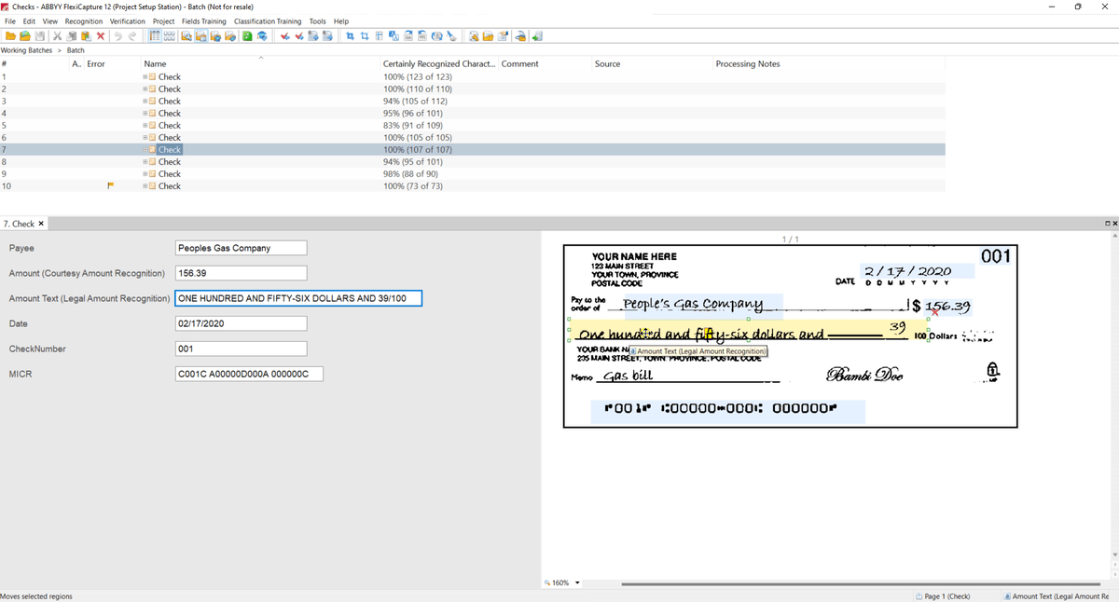
Task: Click the '100% (105 of 105)' cell
Action: [418, 138]
